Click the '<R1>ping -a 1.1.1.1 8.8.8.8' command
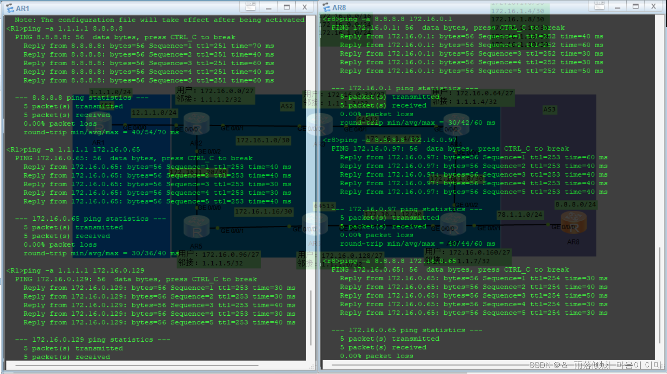 click(64, 29)
